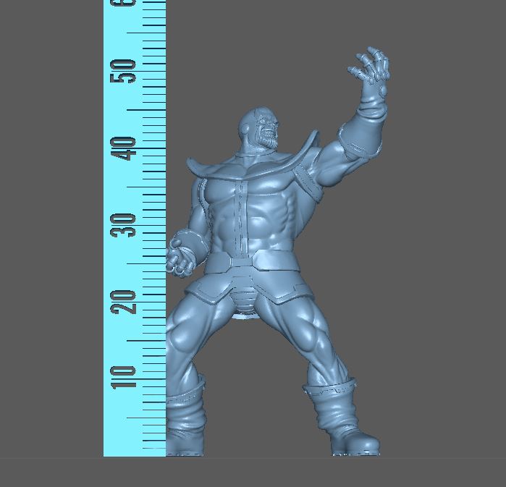
Task: Click the center chest strip of the armor
Action: [x=242, y=210]
